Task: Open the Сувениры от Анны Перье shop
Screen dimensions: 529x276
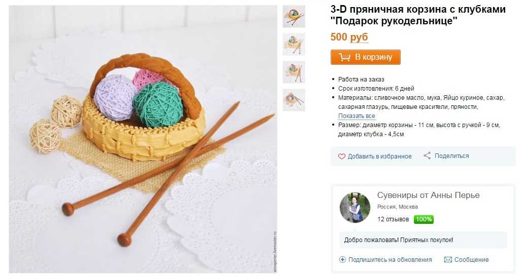Action: pos(428,195)
